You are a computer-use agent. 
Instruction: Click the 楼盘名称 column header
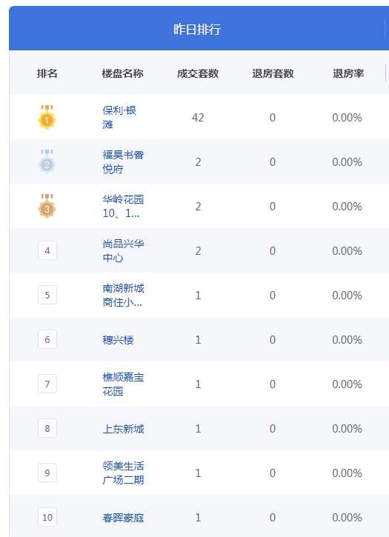pos(122,73)
